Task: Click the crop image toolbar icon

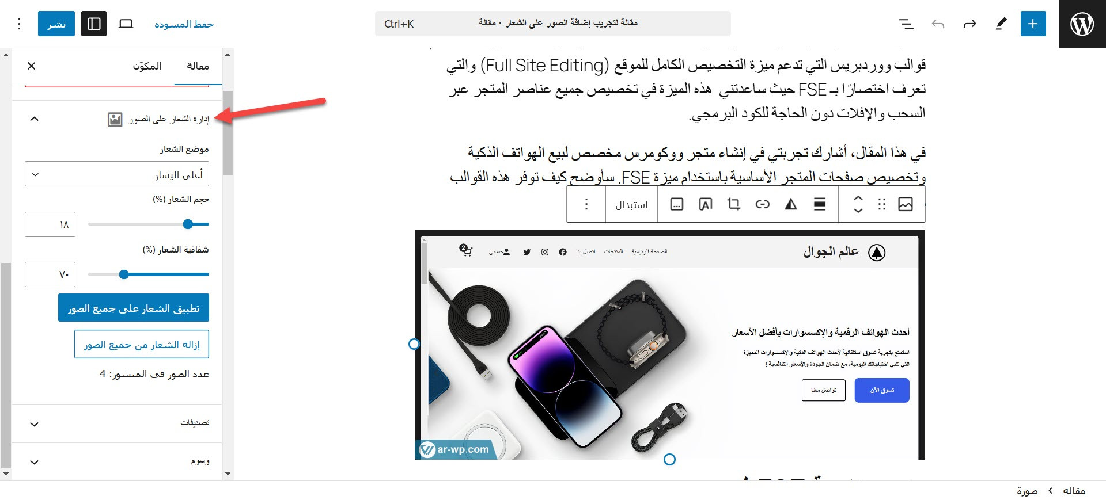Action: click(733, 204)
